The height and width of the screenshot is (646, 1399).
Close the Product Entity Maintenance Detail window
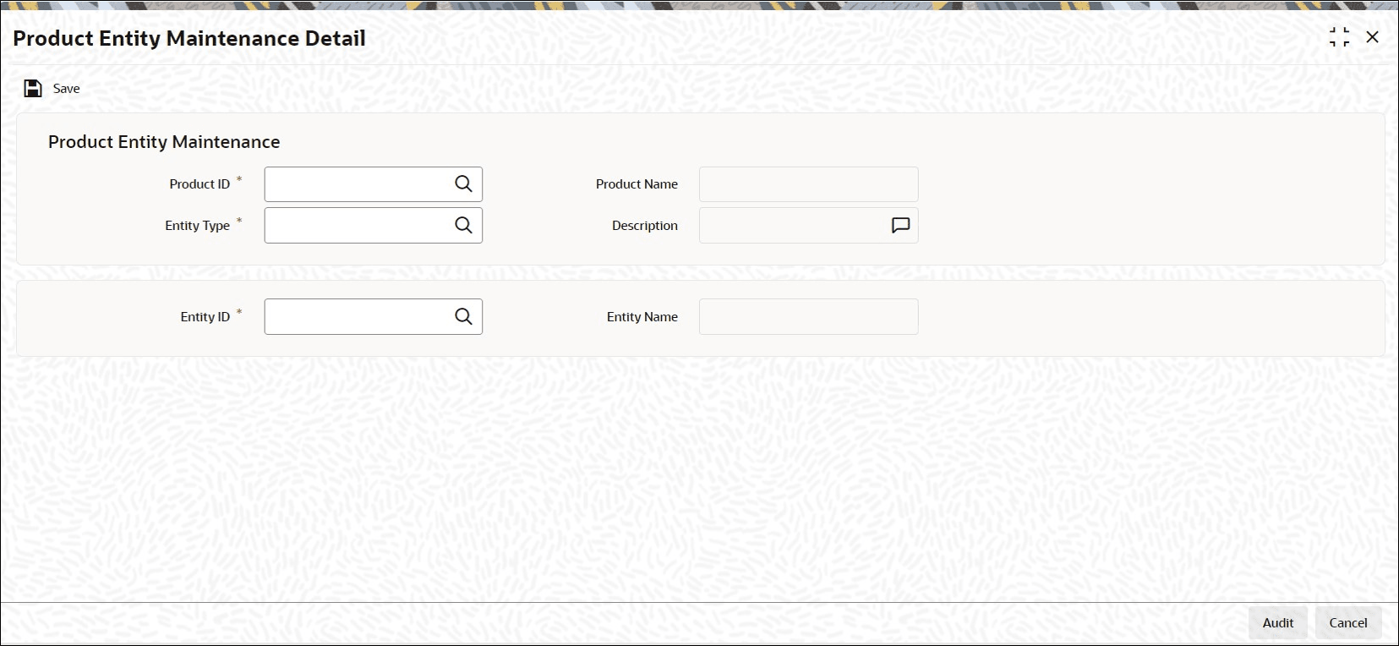pyautogui.click(x=1372, y=37)
